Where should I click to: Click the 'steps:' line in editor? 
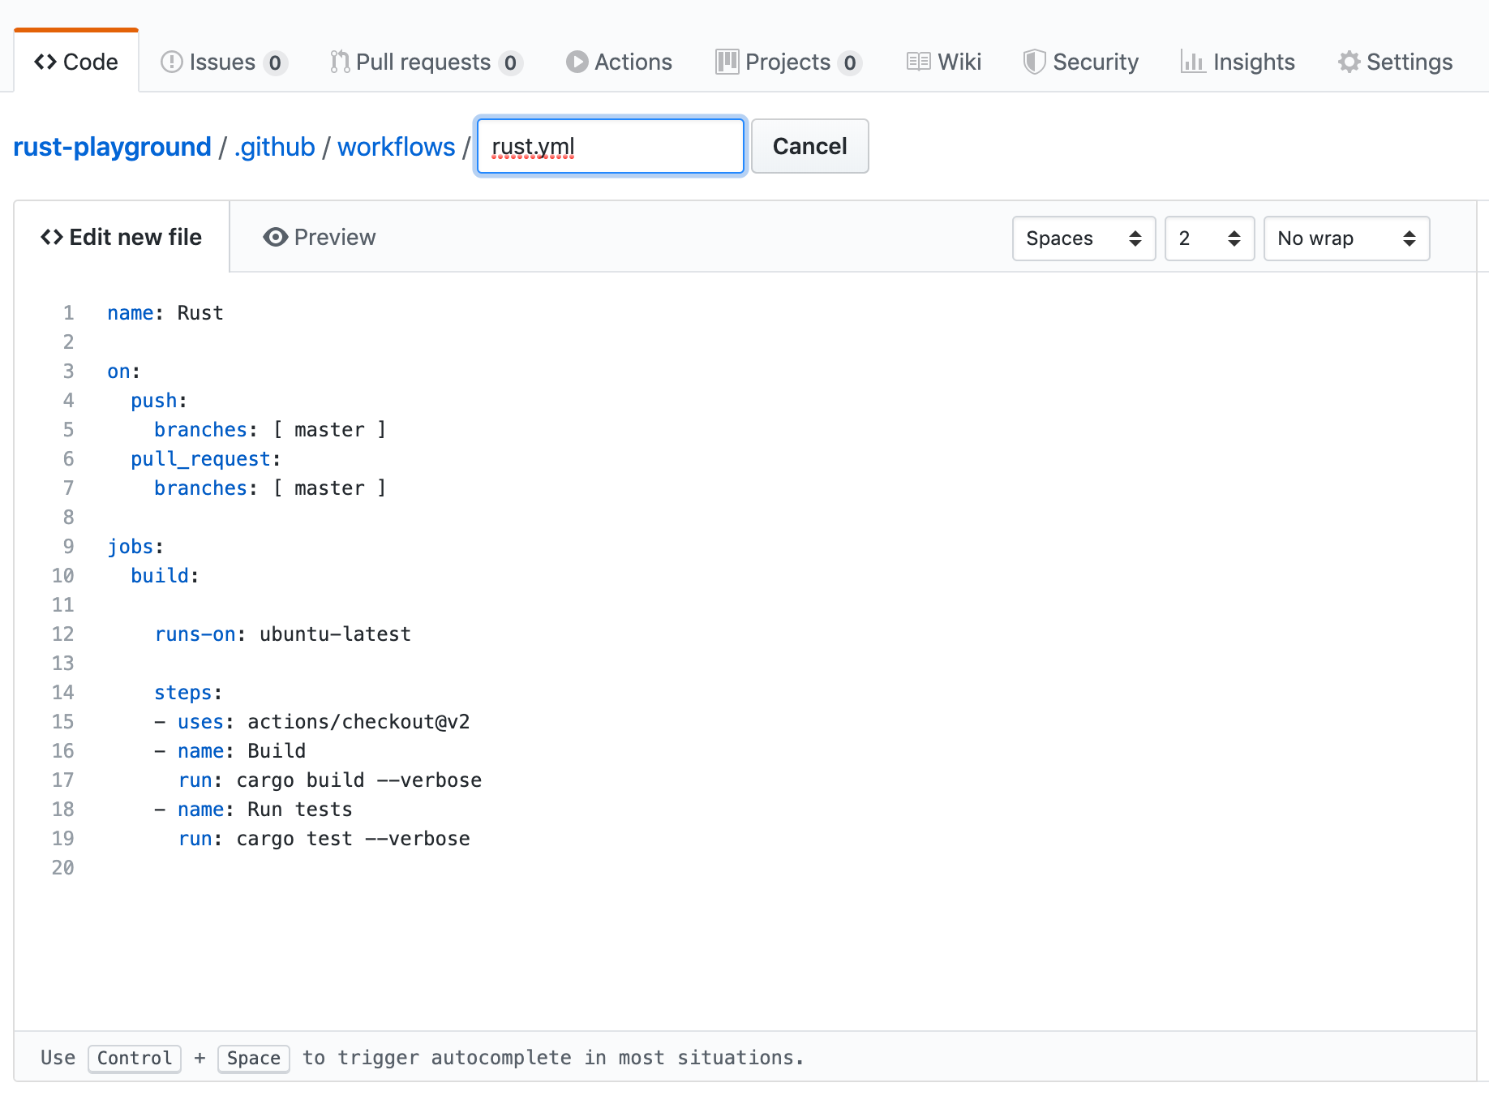click(188, 693)
